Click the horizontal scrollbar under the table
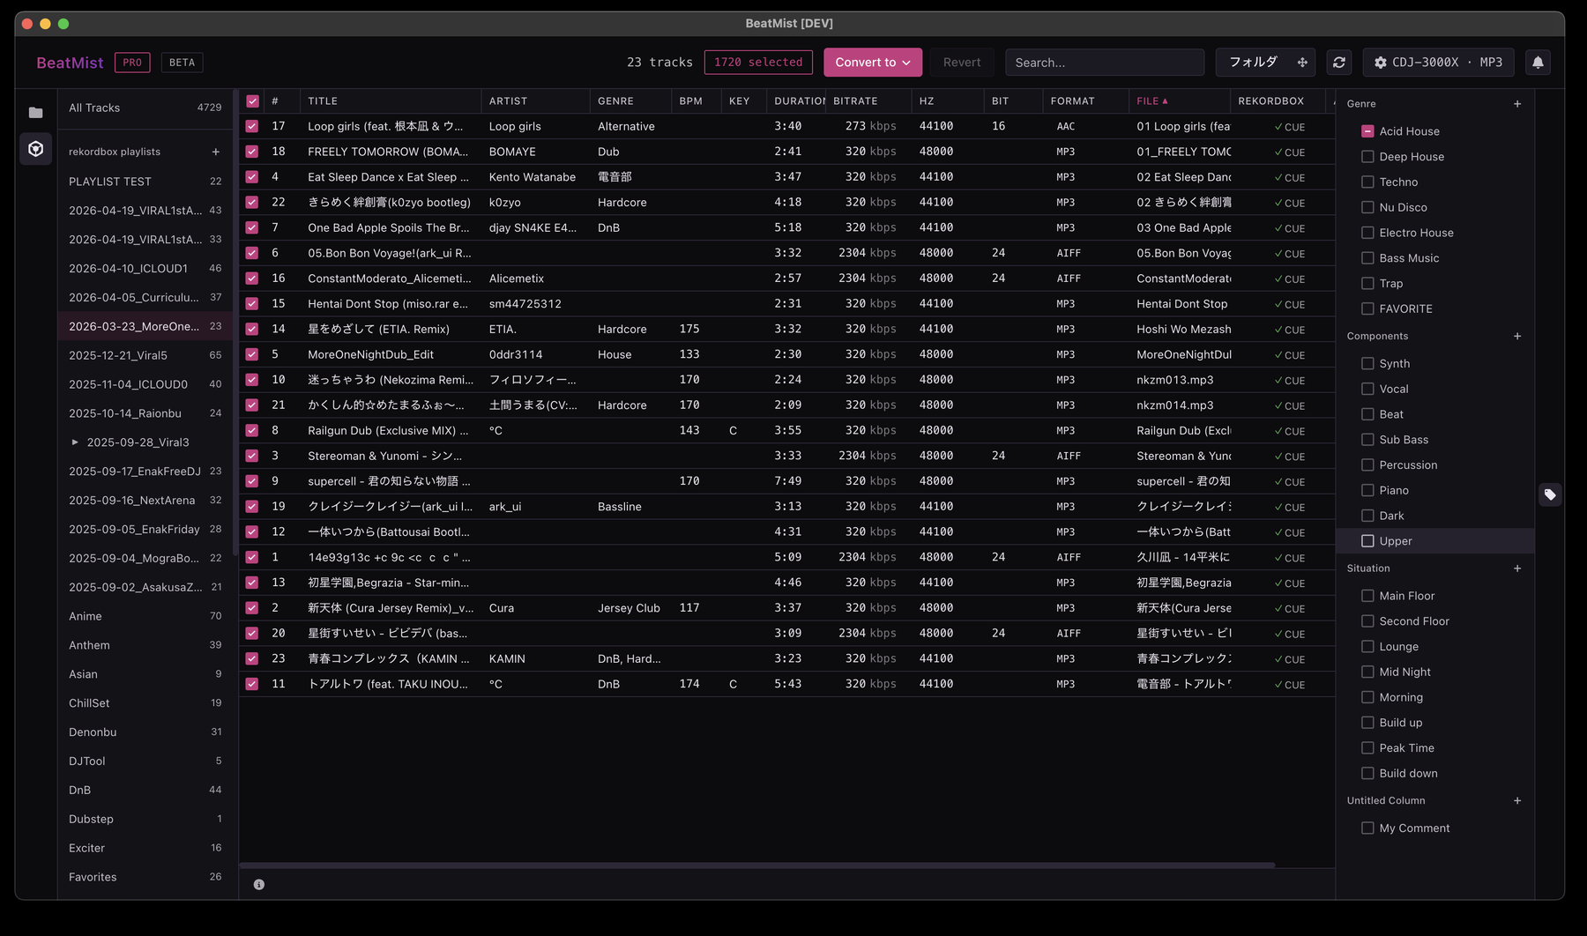This screenshot has height=936, width=1587. click(757, 865)
